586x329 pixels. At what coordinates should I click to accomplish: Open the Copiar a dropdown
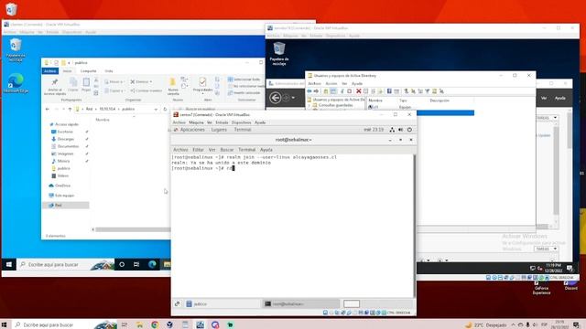coord(114,90)
